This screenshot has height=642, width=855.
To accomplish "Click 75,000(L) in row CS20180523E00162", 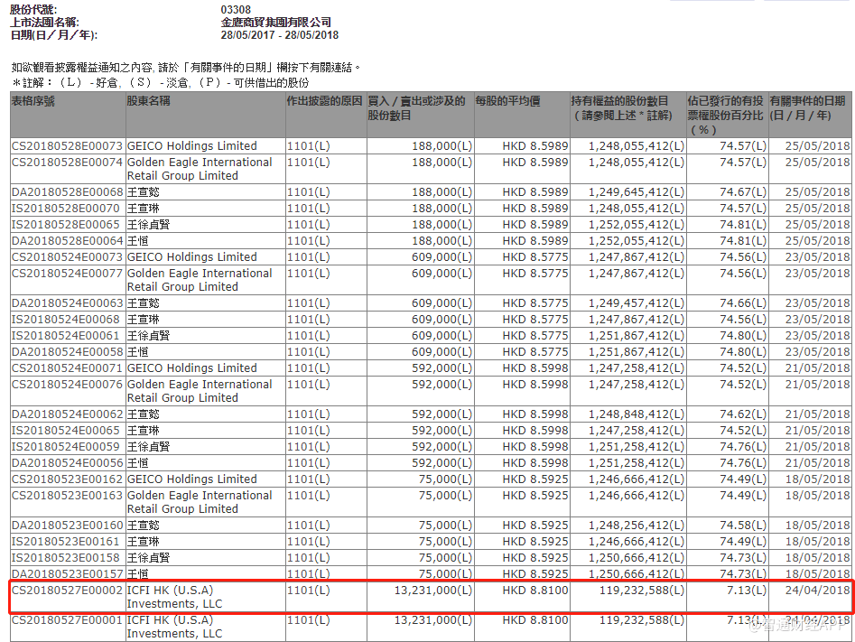I will 445,479.
